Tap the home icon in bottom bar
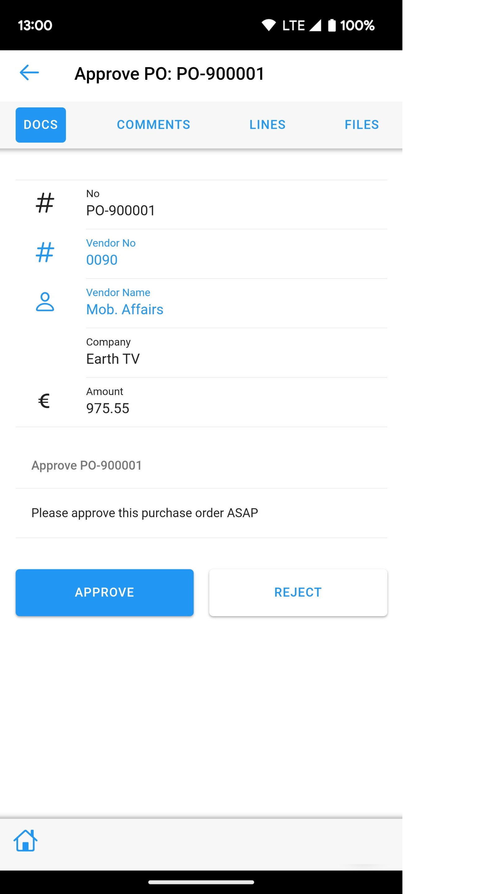The image size is (503, 894). [x=25, y=840]
